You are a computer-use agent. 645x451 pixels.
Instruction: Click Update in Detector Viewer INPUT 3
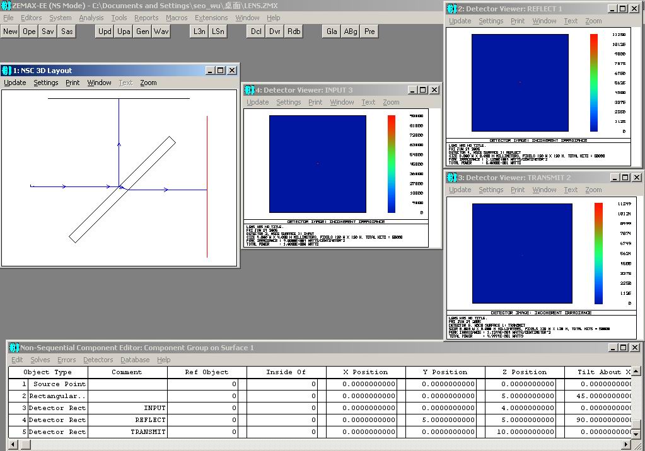pyautogui.click(x=257, y=102)
